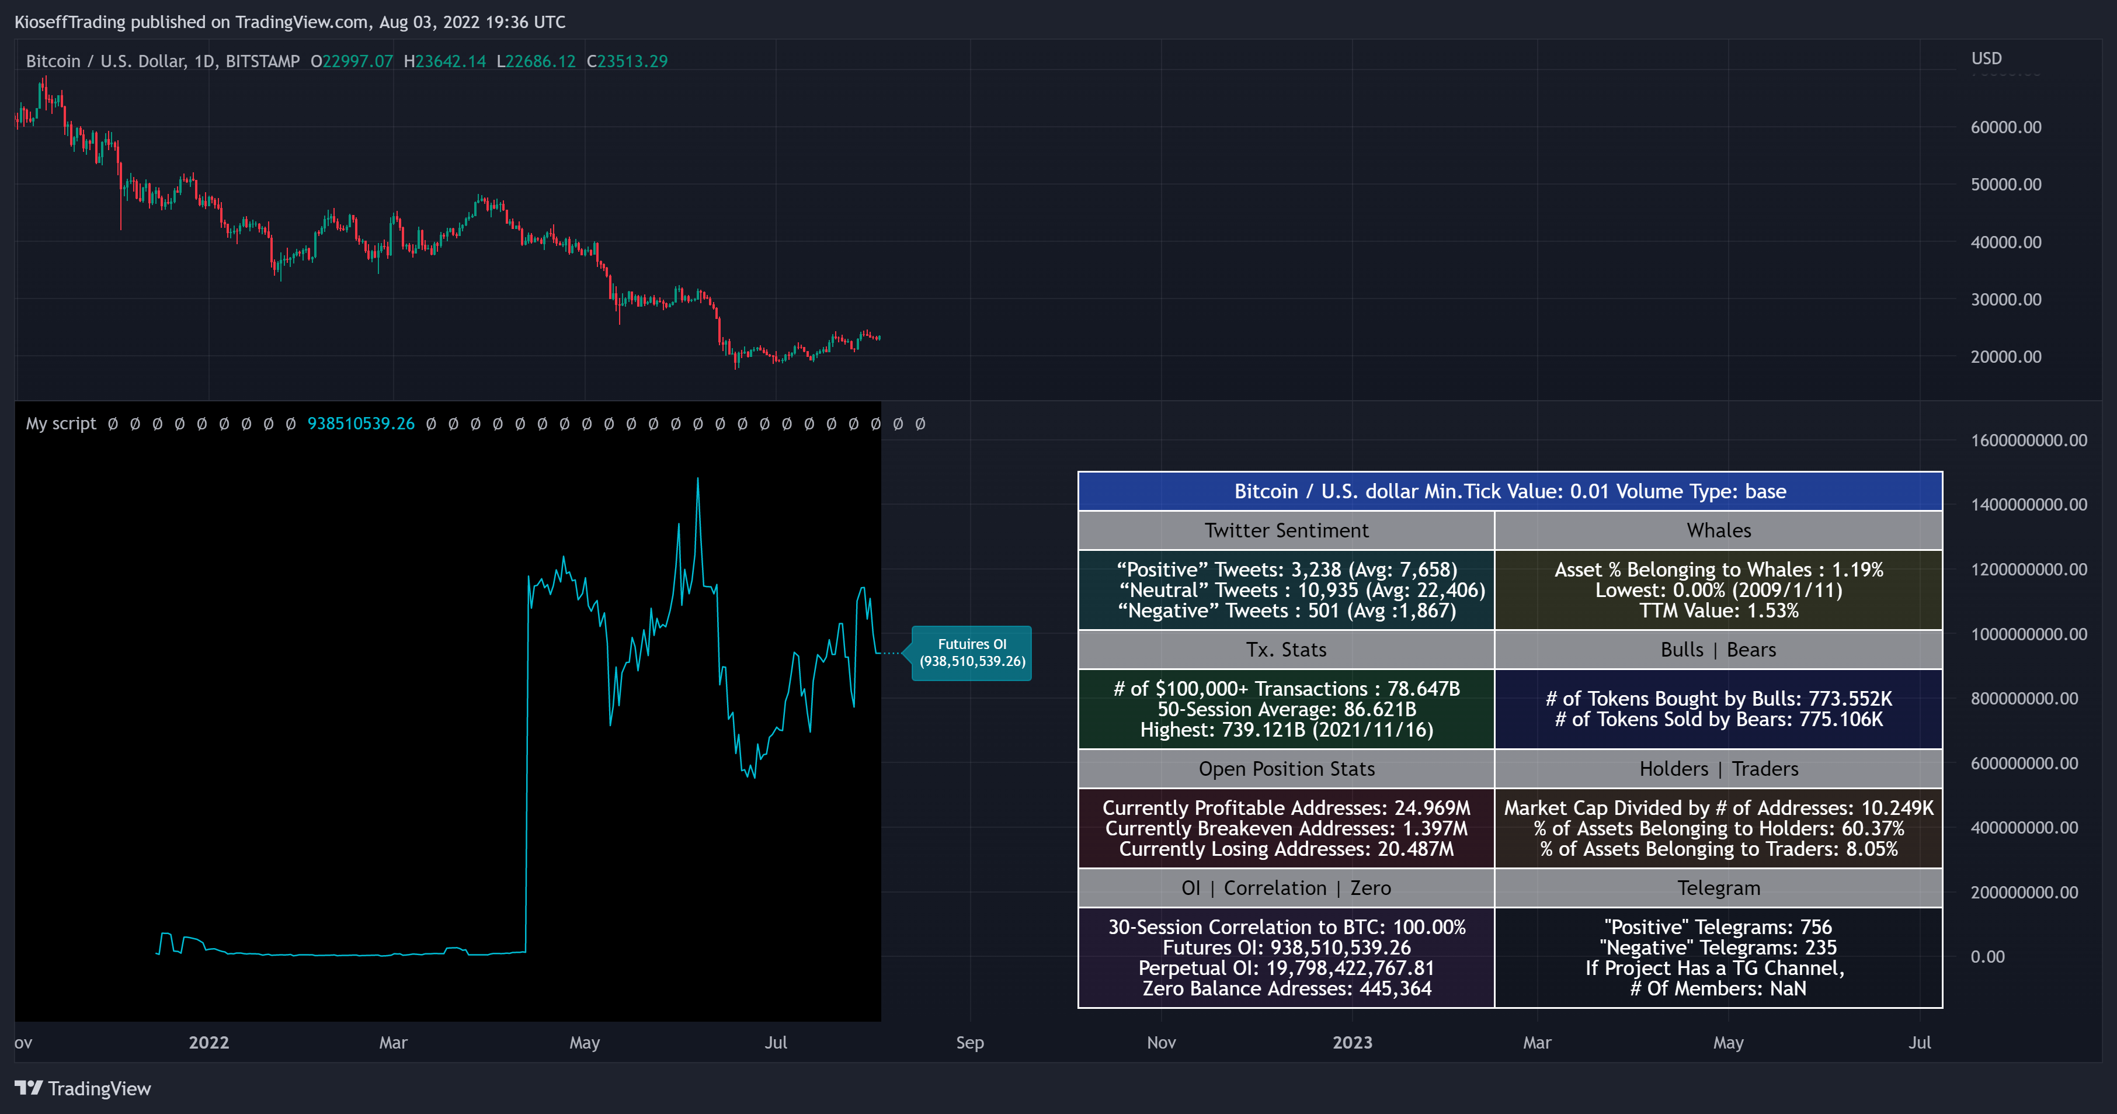Click the Bulls | Bears header cell

(1718, 650)
